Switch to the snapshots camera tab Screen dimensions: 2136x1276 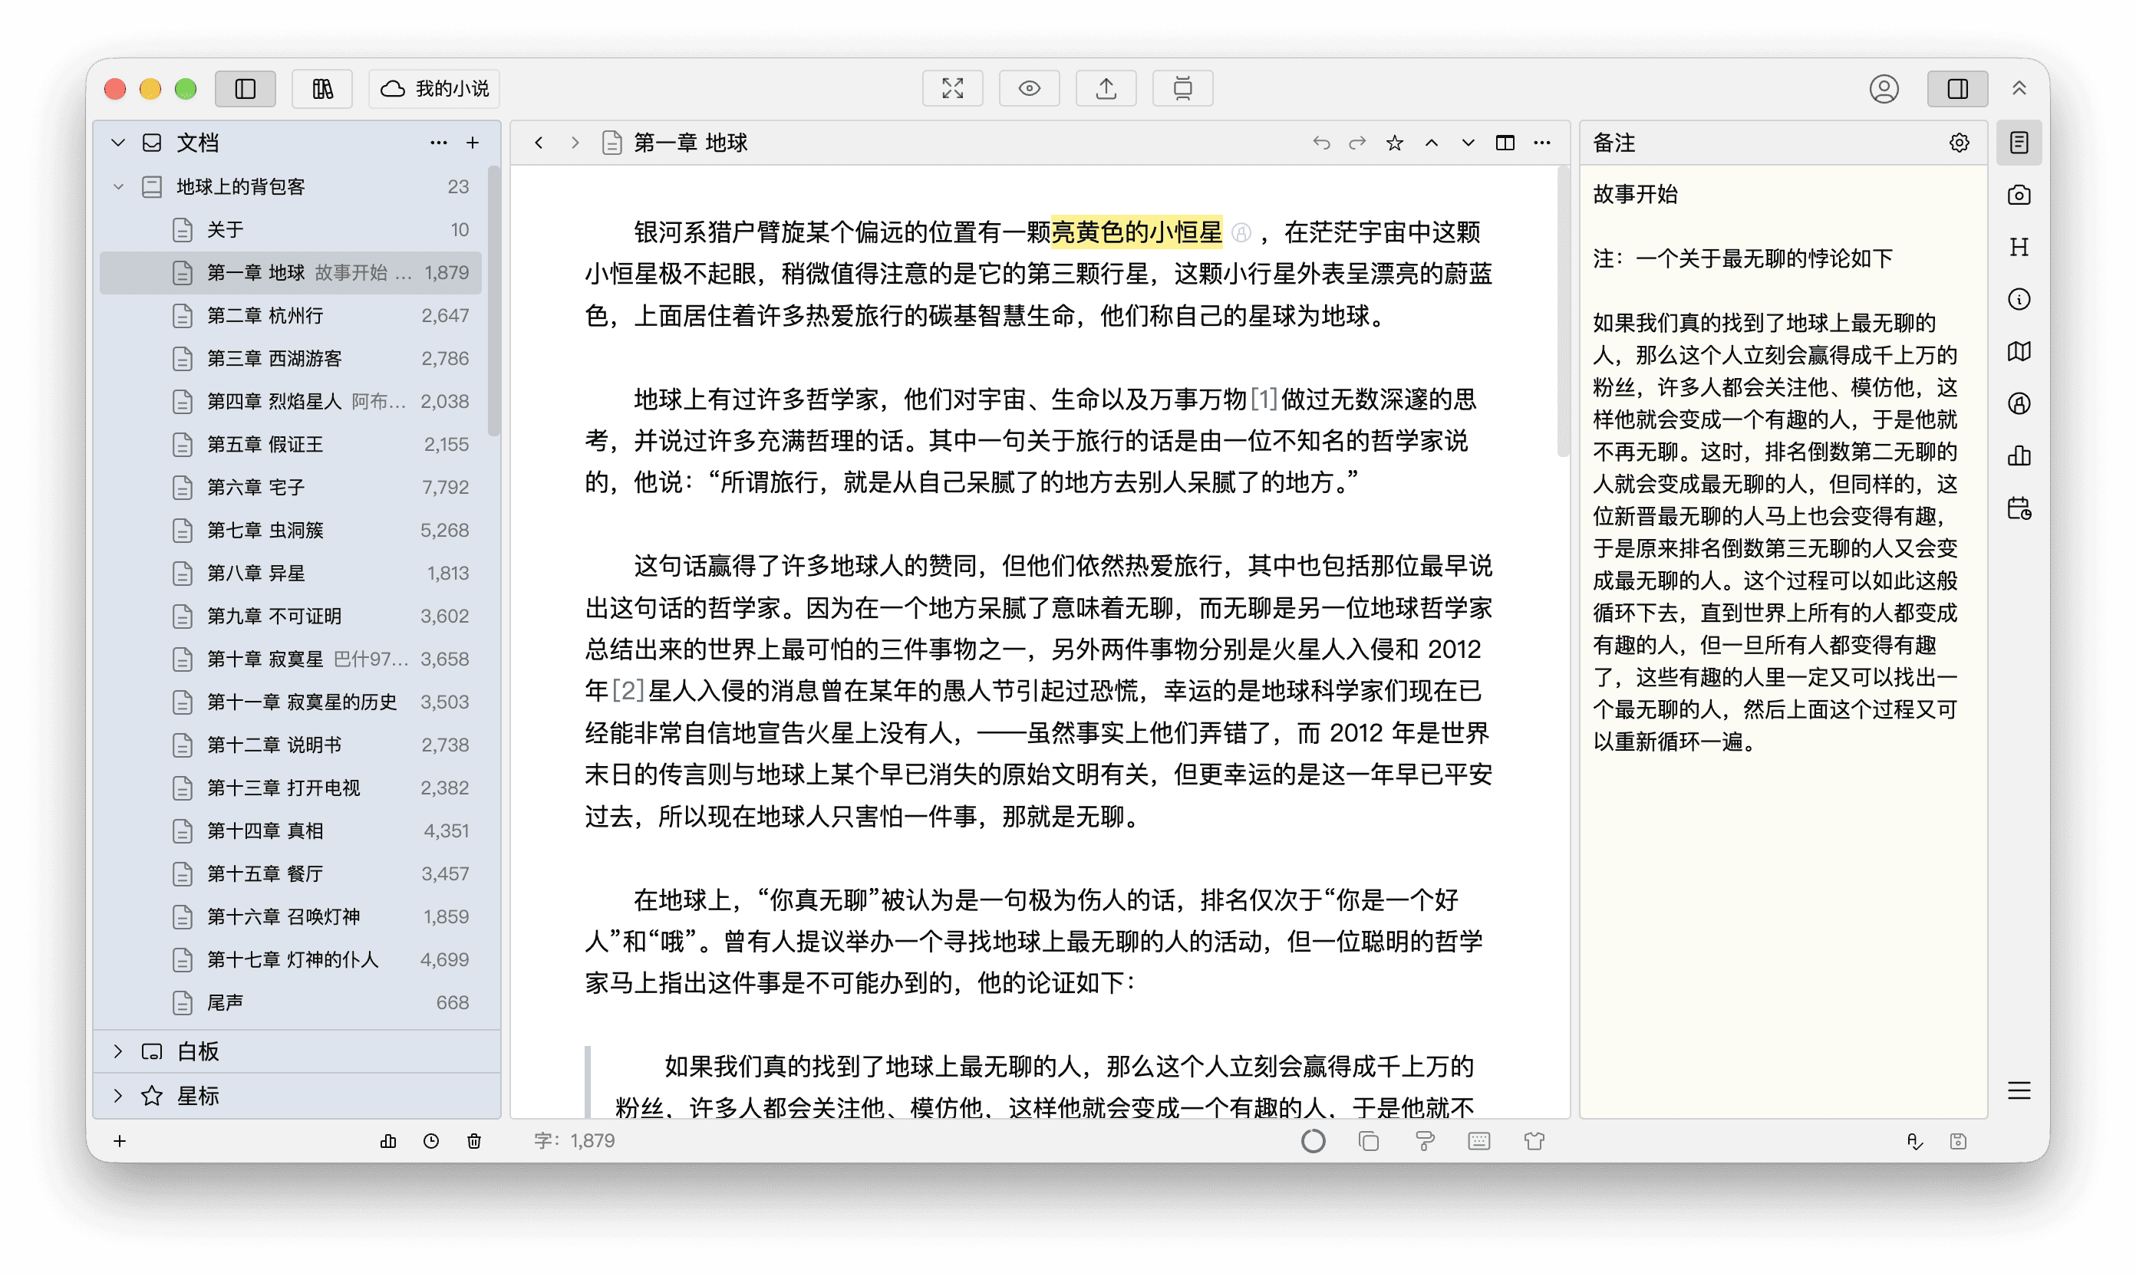[x=2019, y=196]
